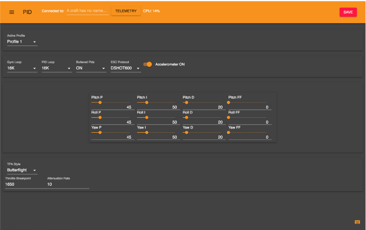Viewport: 366px width, 230px height.
Task: Click the Pitch D value field 20
Action: (x=204, y=107)
